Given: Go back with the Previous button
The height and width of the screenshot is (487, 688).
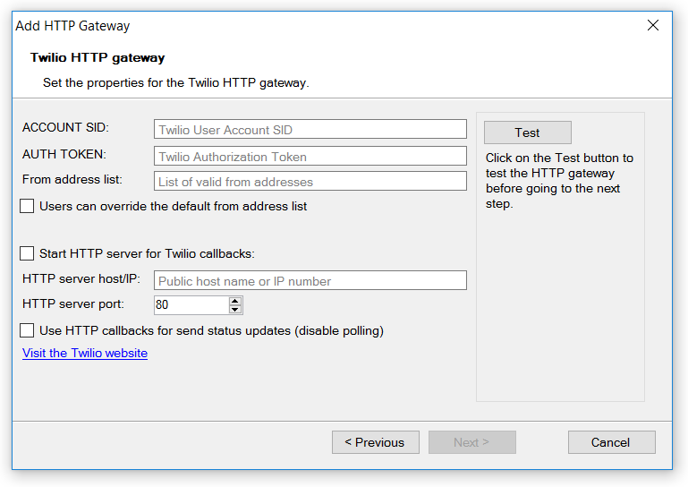Looking at the screenshot, I should [375, 442].
